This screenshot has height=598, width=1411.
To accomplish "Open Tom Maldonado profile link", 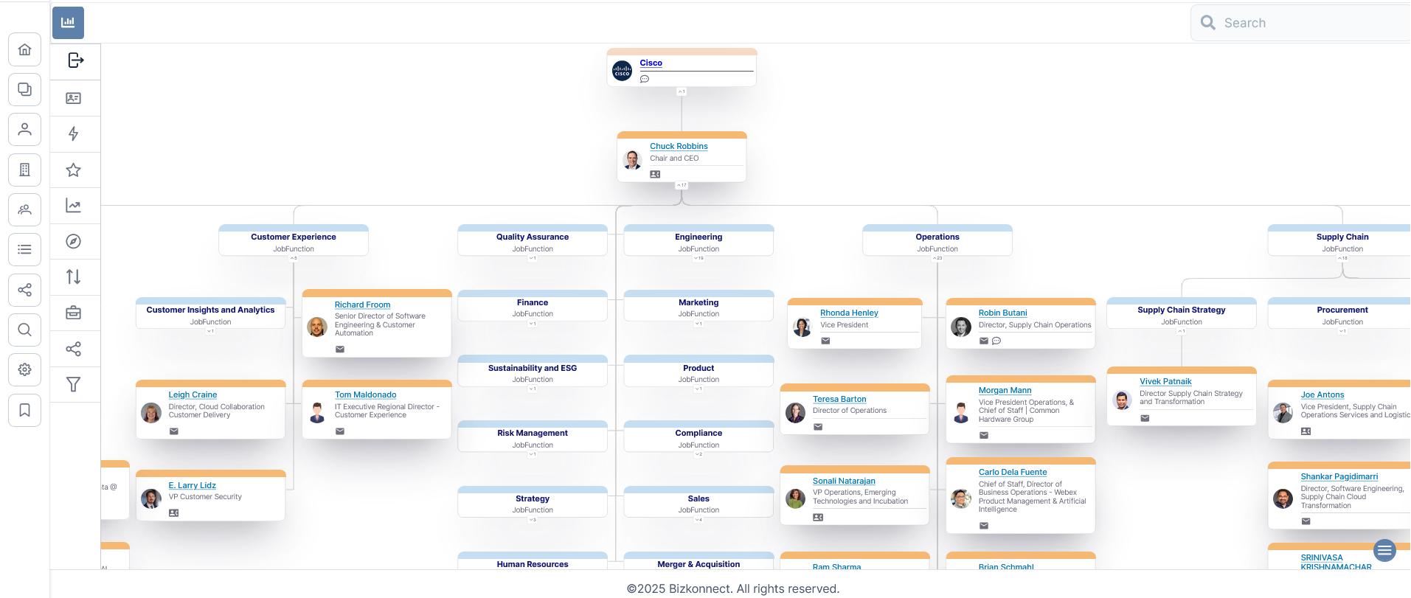I will point(365,395).
